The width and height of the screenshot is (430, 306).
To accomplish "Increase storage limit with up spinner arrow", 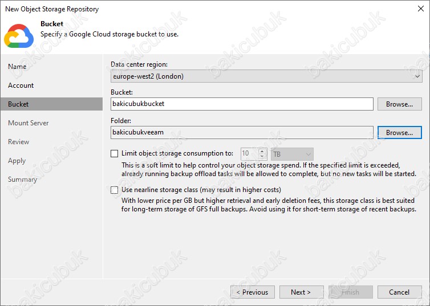I will tap(262, 152).
